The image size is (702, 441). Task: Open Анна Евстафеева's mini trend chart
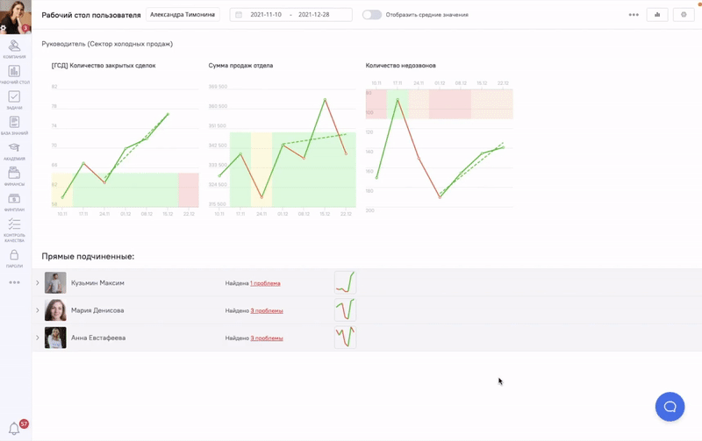pos(345,338)
